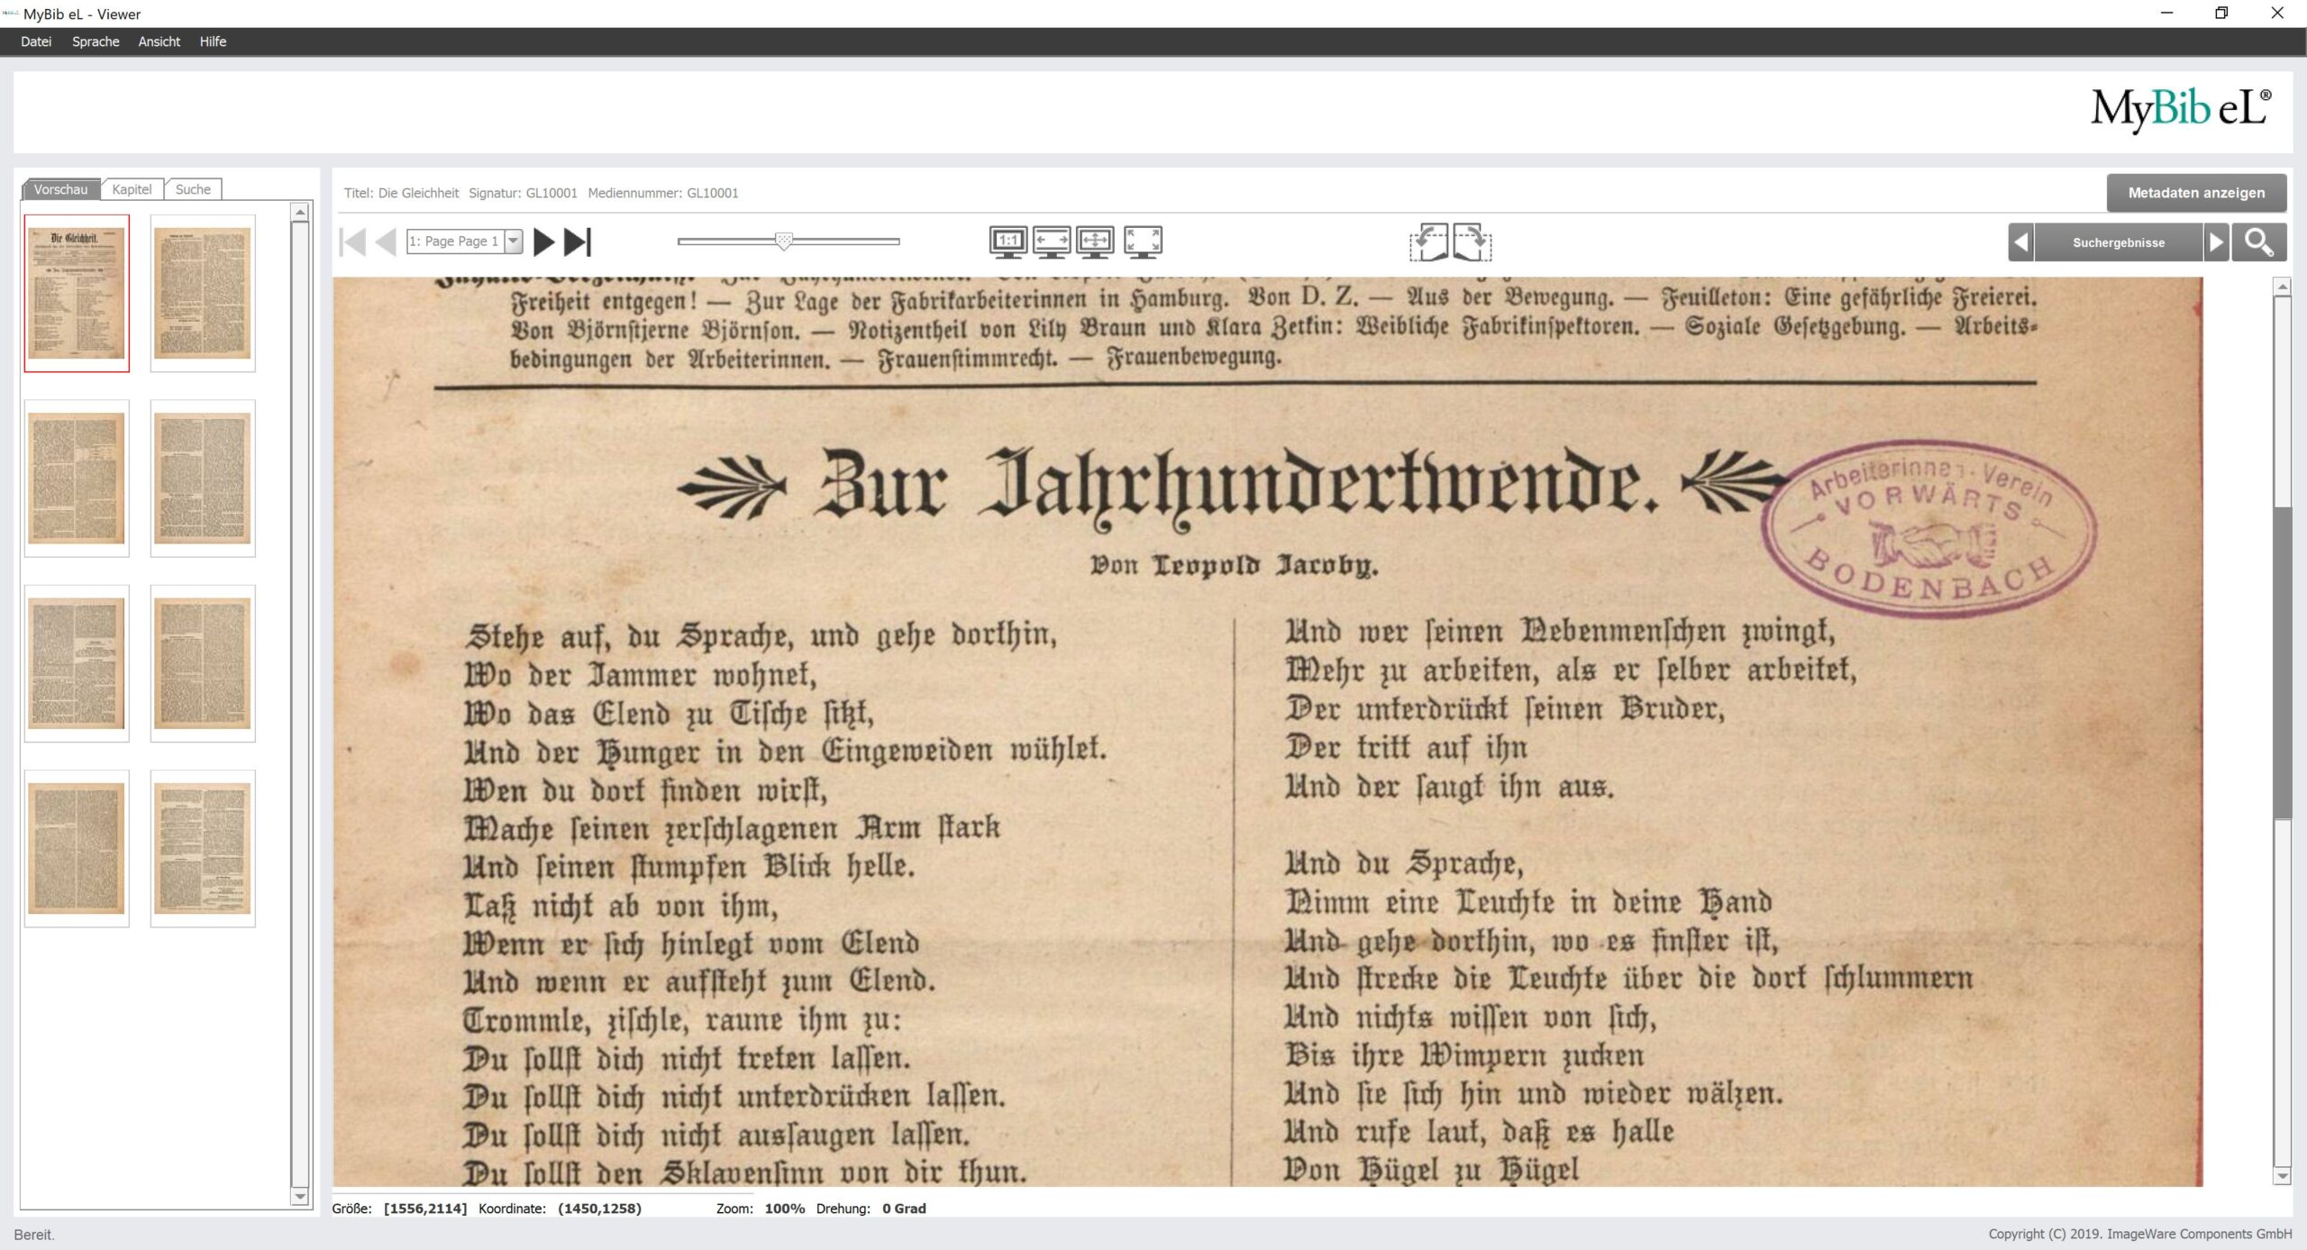Go to the first page
This screenshot has width=2307, height=1250.
pyautogui.click(x=352, y=242)
